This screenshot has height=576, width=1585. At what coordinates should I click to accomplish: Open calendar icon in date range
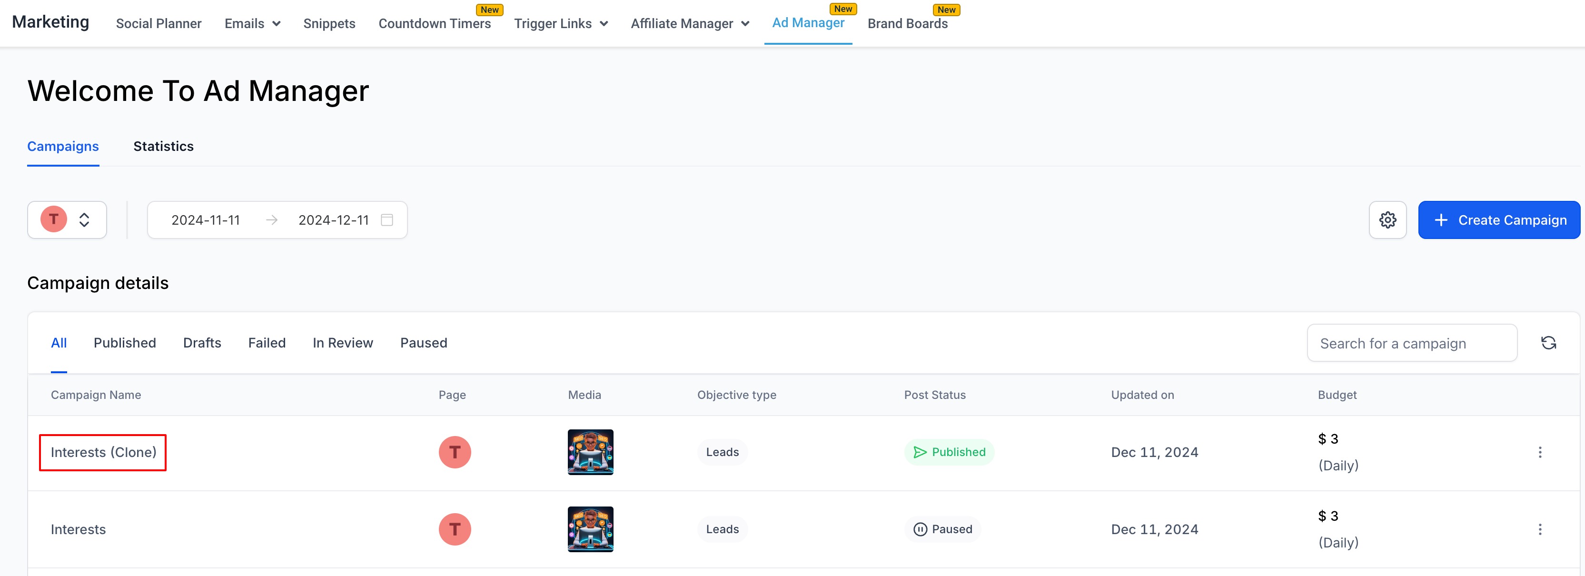pos(386,220)
